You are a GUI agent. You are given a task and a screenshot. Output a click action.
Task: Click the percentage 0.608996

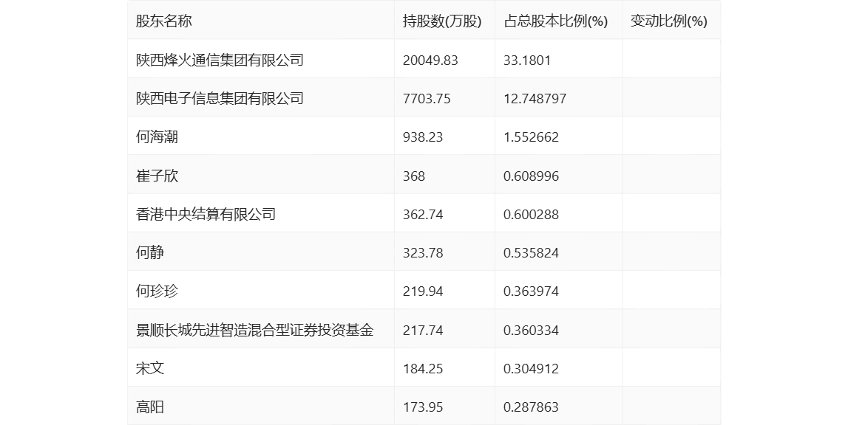coord(531,176)
